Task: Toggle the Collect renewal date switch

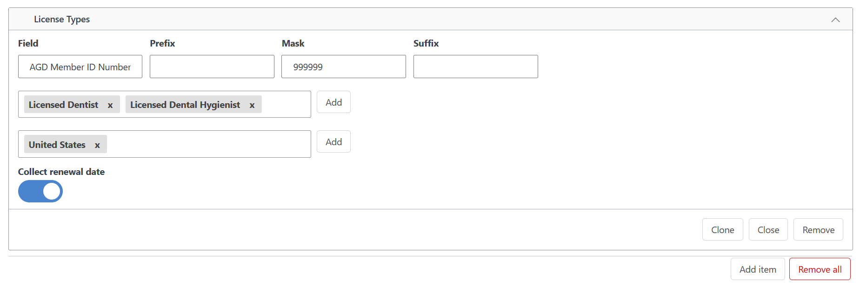Action: 40,191
